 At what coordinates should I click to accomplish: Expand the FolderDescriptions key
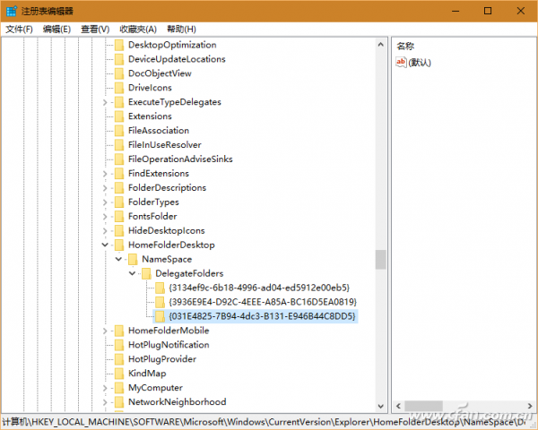click(x=105, y=188)
